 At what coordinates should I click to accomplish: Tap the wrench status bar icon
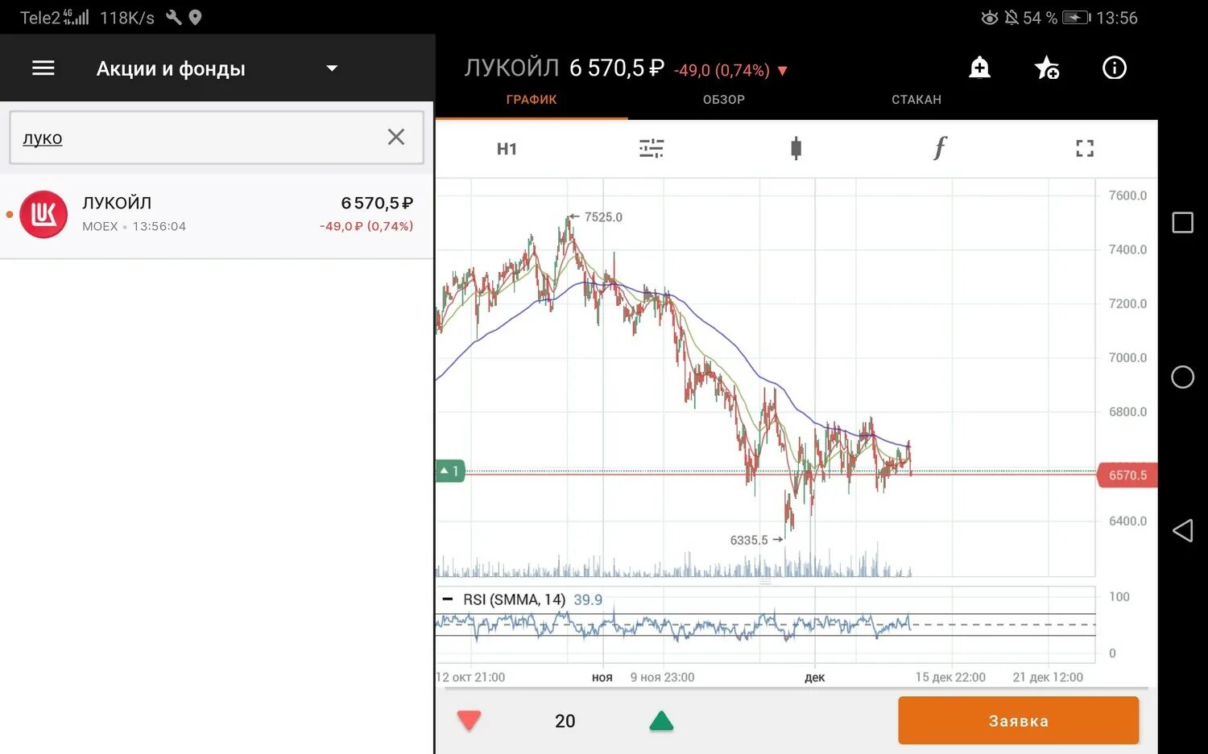click(x=173, y=17)
